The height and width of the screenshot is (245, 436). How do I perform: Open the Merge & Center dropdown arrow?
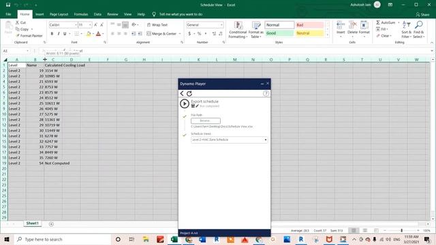pyautogui.click(x=180, y=33)
